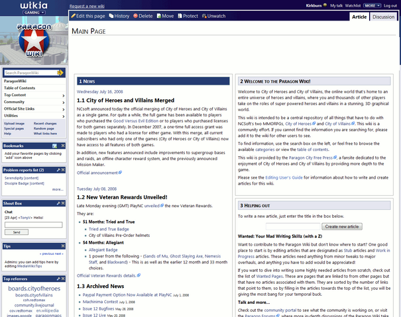401x317 pixels.
Task: Click the Protect page icon
Action: (x=180, y=16)
